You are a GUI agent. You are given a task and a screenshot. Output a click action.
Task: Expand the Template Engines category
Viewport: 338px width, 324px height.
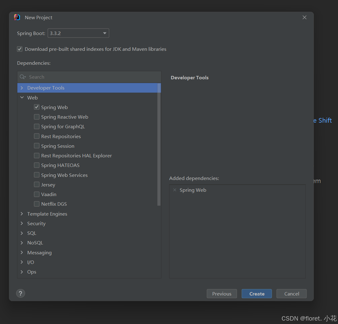click(22, 214)
